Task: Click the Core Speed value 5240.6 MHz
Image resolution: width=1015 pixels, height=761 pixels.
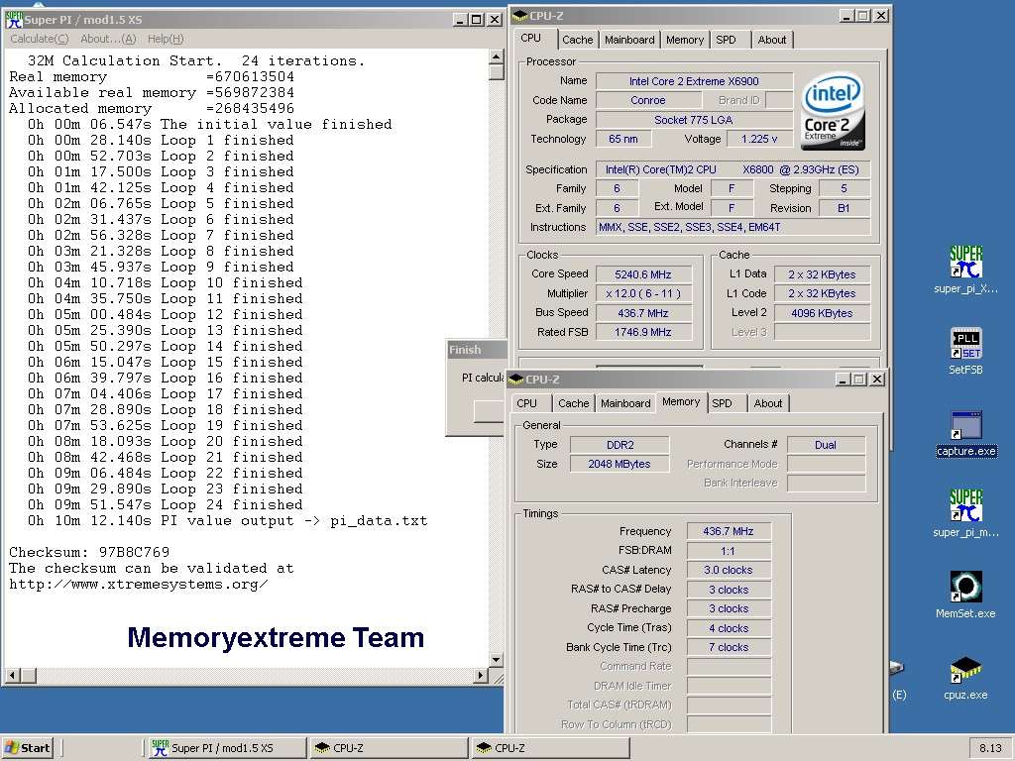Action: (x=643, y=274)
